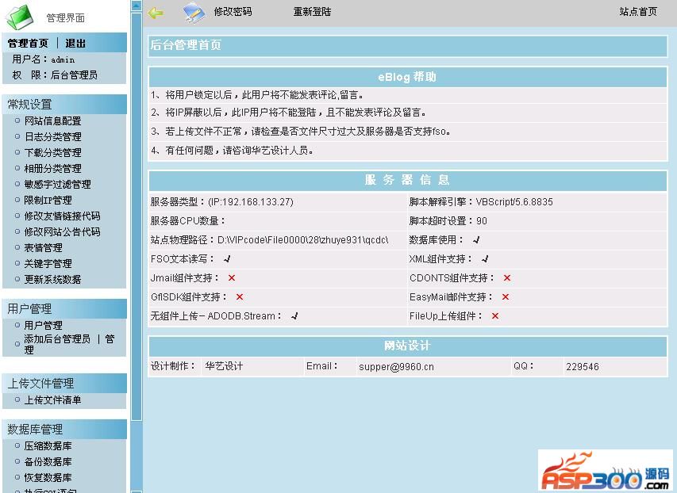
Task: Click the VBScript/5.6.8835 engine value
Action: tap(514, 202)
